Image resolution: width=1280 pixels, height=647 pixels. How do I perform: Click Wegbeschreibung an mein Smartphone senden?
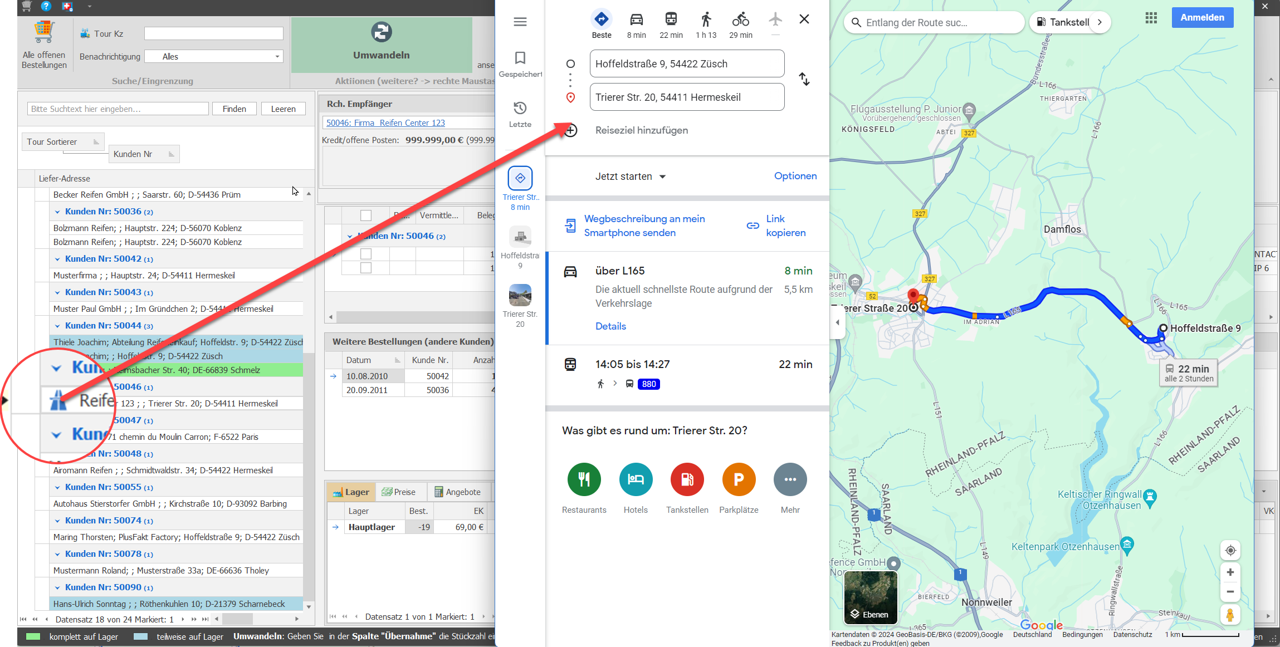[636, 226]
